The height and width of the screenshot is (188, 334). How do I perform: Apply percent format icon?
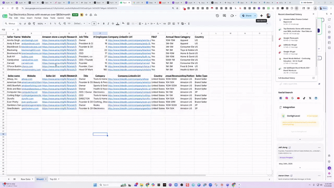coord(55,23)
